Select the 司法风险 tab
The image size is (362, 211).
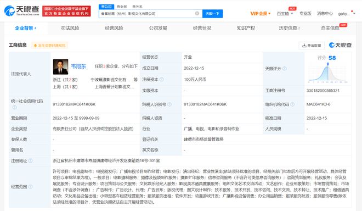(x=70, y=28)
